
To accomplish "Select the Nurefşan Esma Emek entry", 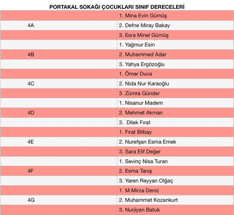I will coord(147,142).
